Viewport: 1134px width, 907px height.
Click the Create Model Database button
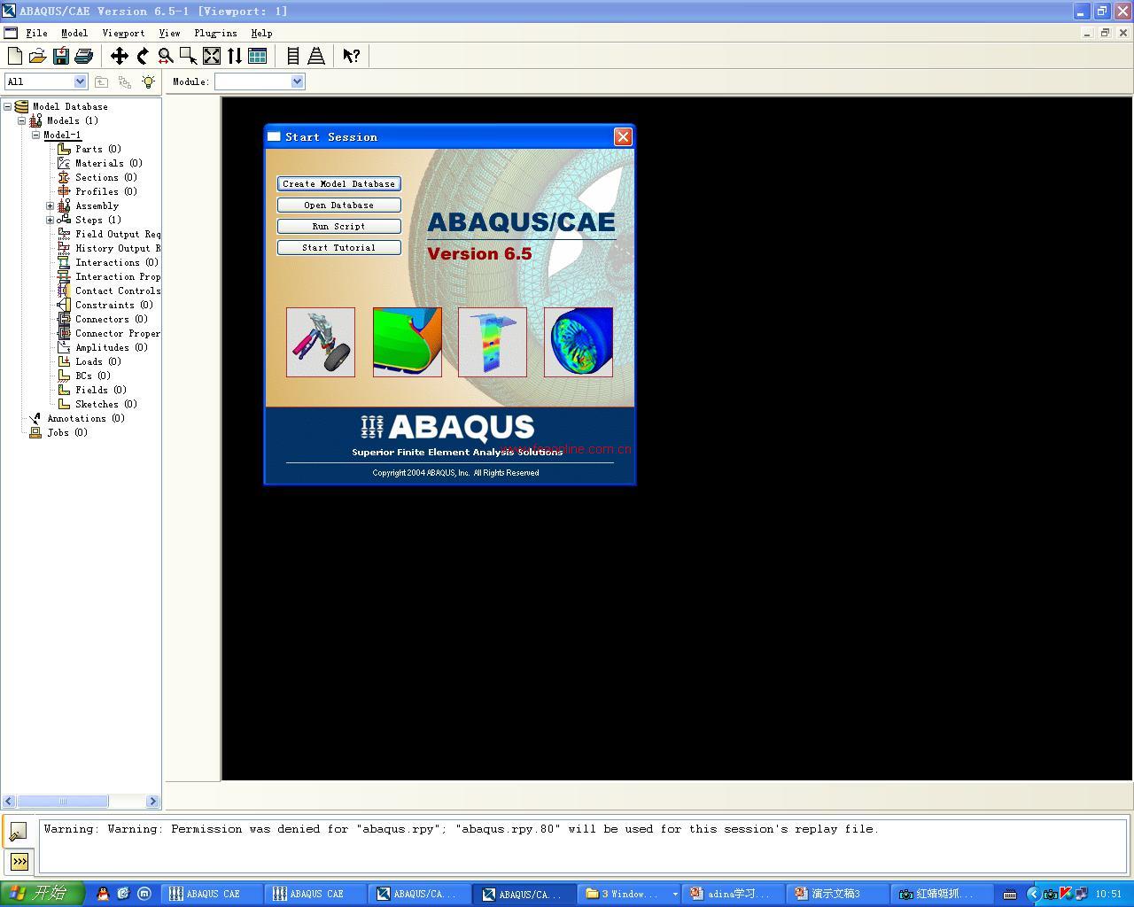point(338,183)
